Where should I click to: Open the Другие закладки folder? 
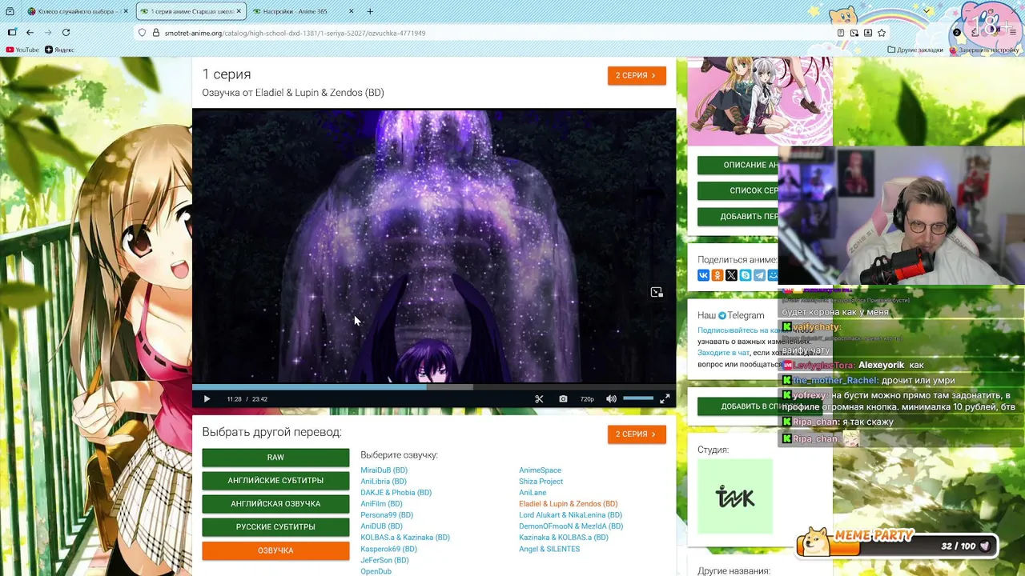[x=915, y=50]
